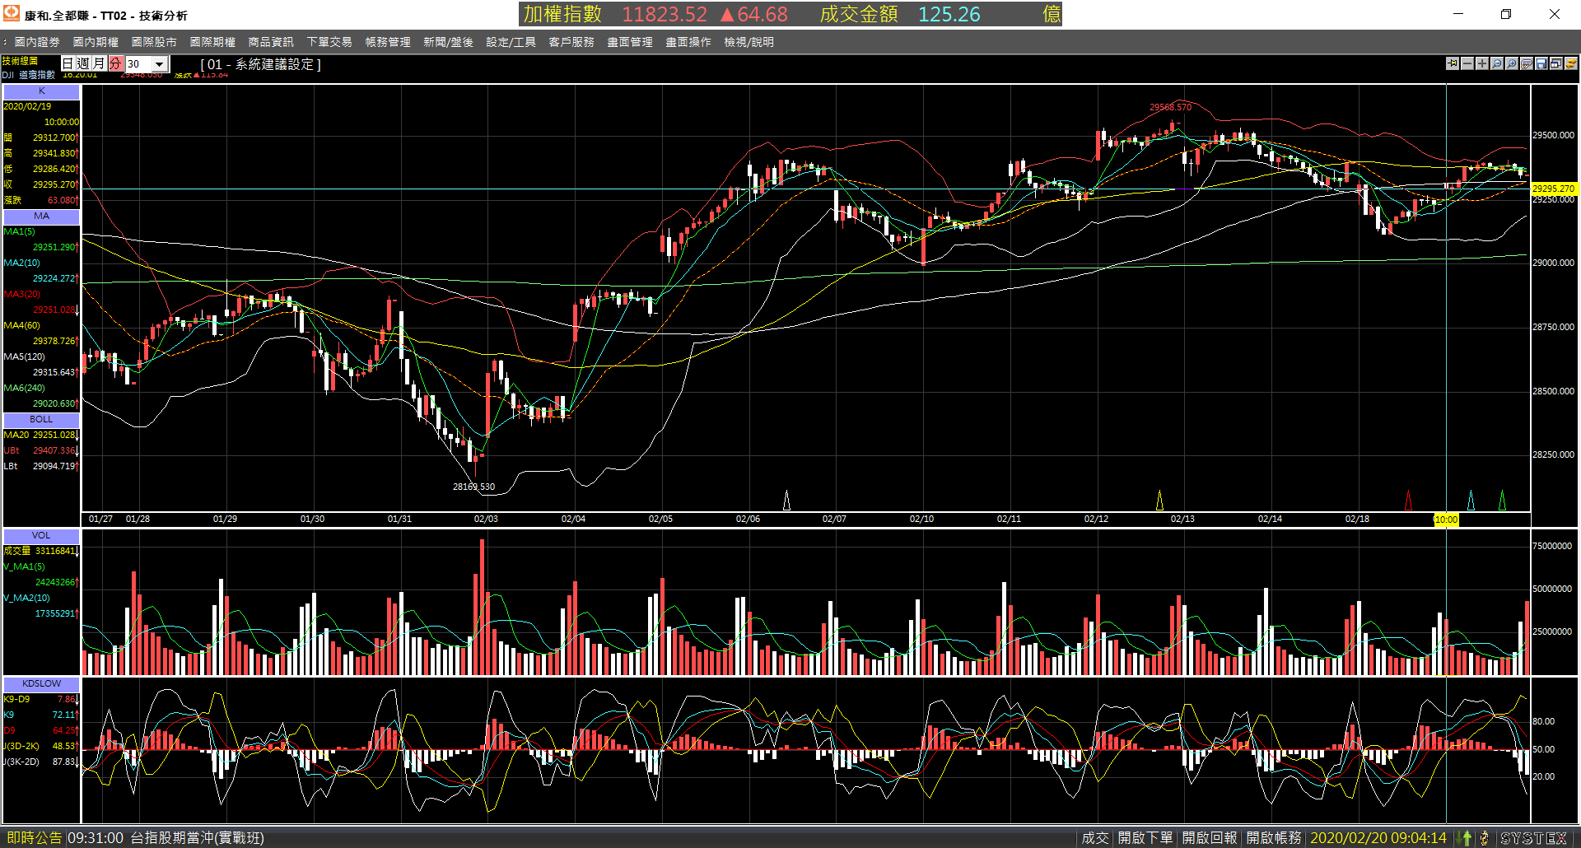Click the 台指股期當沖 announcement text
Screen dimensions: 1581x848
click(x=198, y=838)
